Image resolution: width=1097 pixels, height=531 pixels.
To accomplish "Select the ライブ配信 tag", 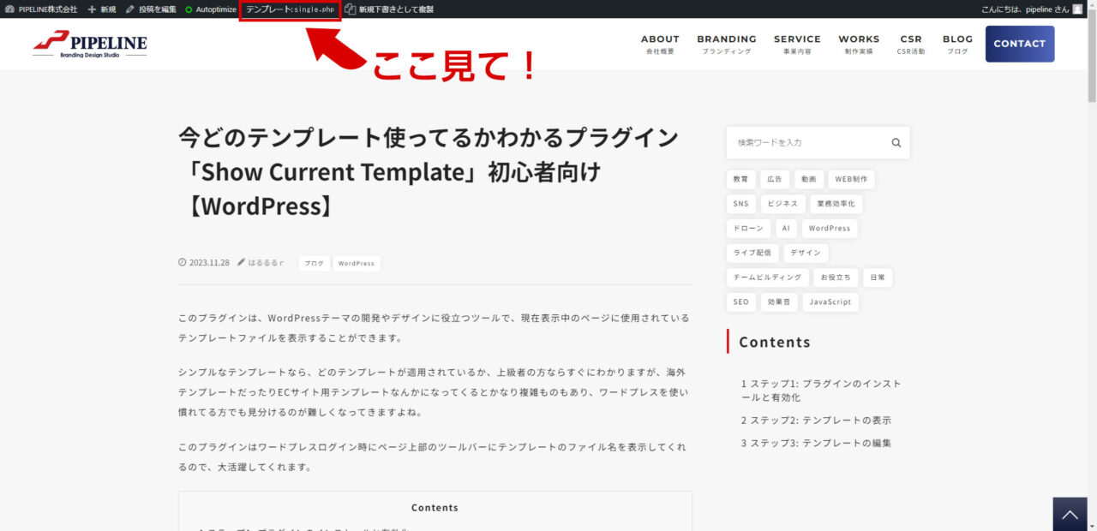I will pos(752,253).
